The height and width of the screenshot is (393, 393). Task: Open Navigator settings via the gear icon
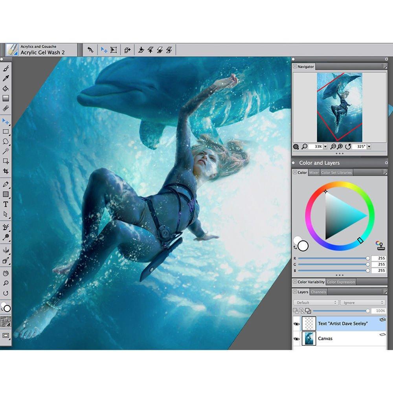point(296,147)
